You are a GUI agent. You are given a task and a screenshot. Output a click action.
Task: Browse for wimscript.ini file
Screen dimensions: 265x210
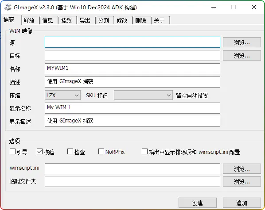(242, 169)
